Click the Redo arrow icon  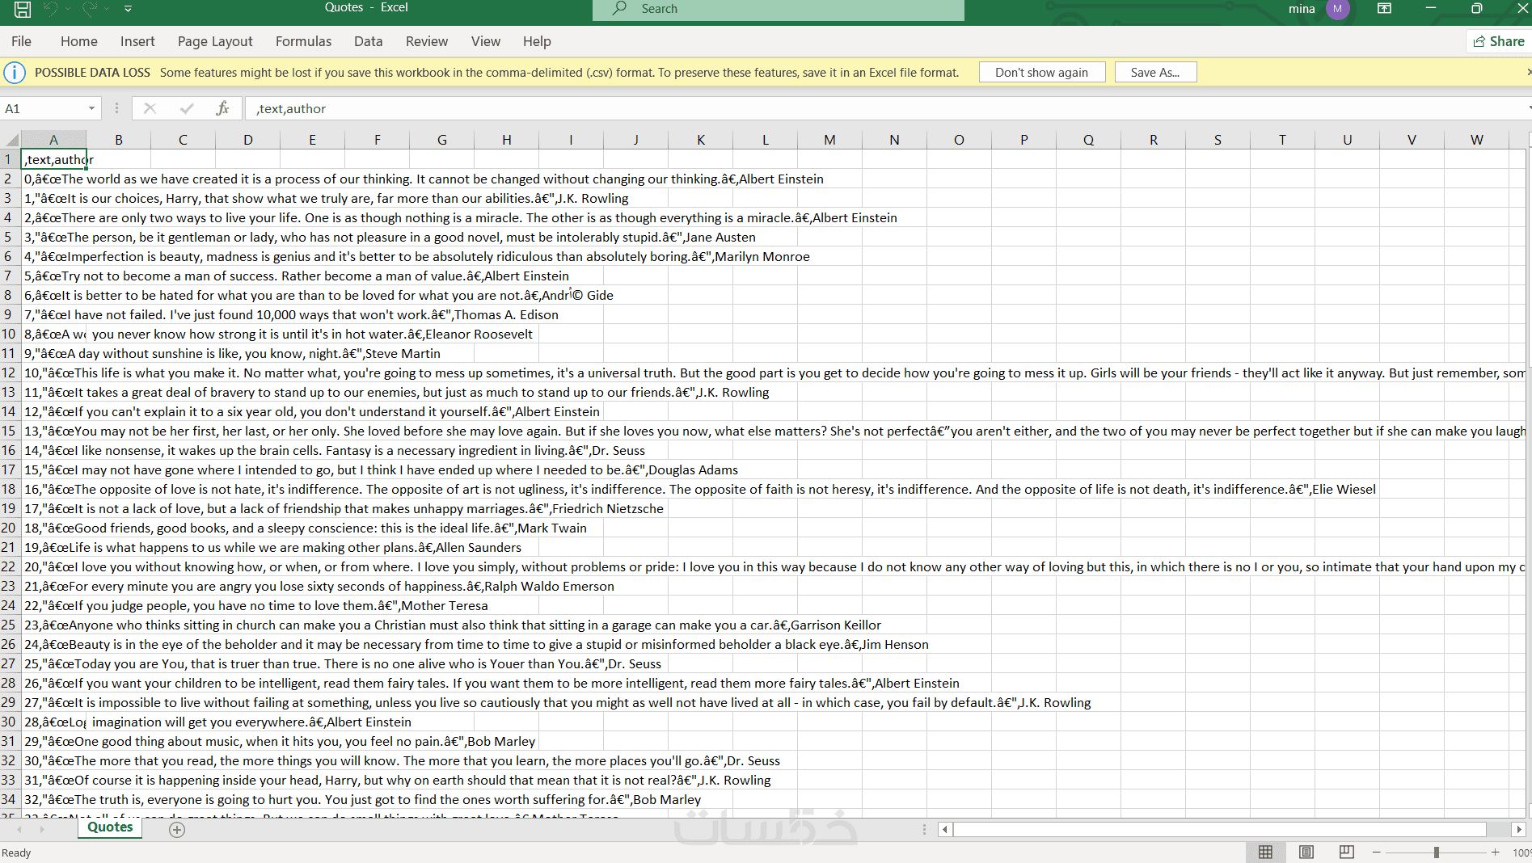[x=89, y=9]
